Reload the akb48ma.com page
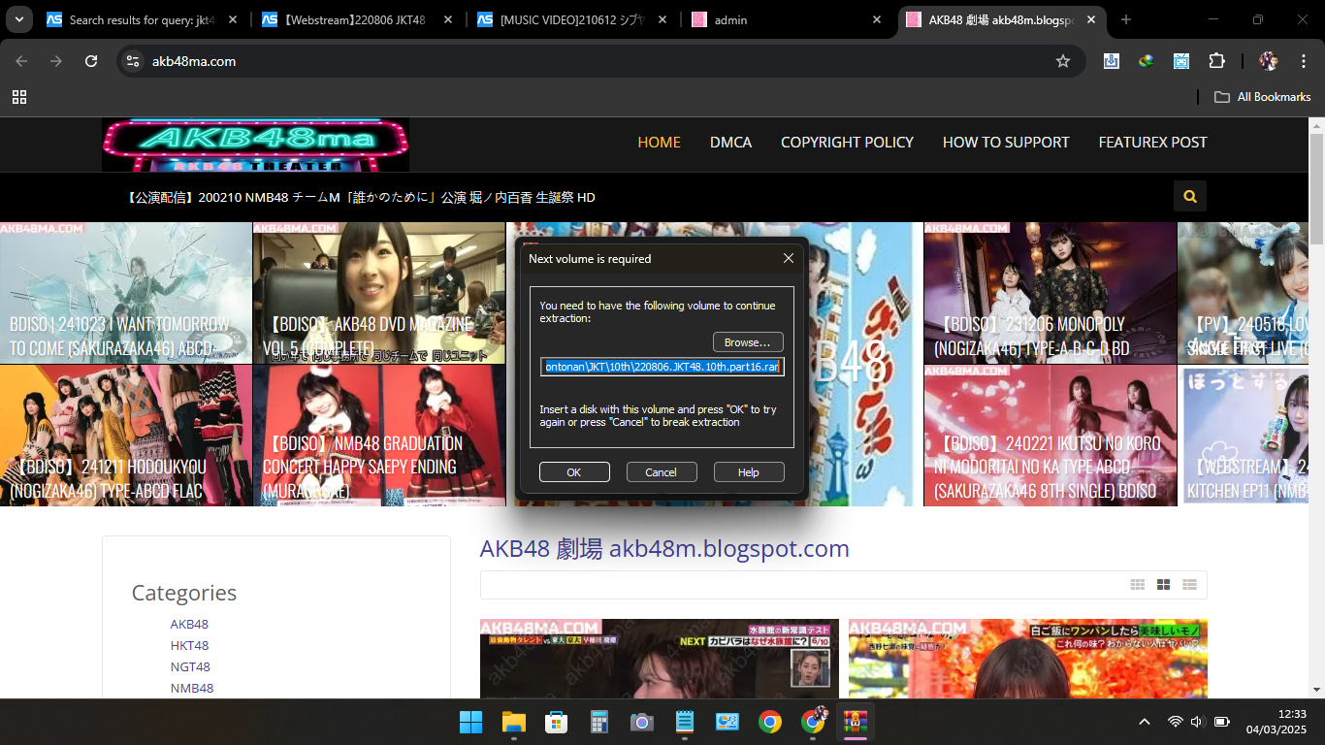Viewport: 1325px width, 745px height. (91, 61)
